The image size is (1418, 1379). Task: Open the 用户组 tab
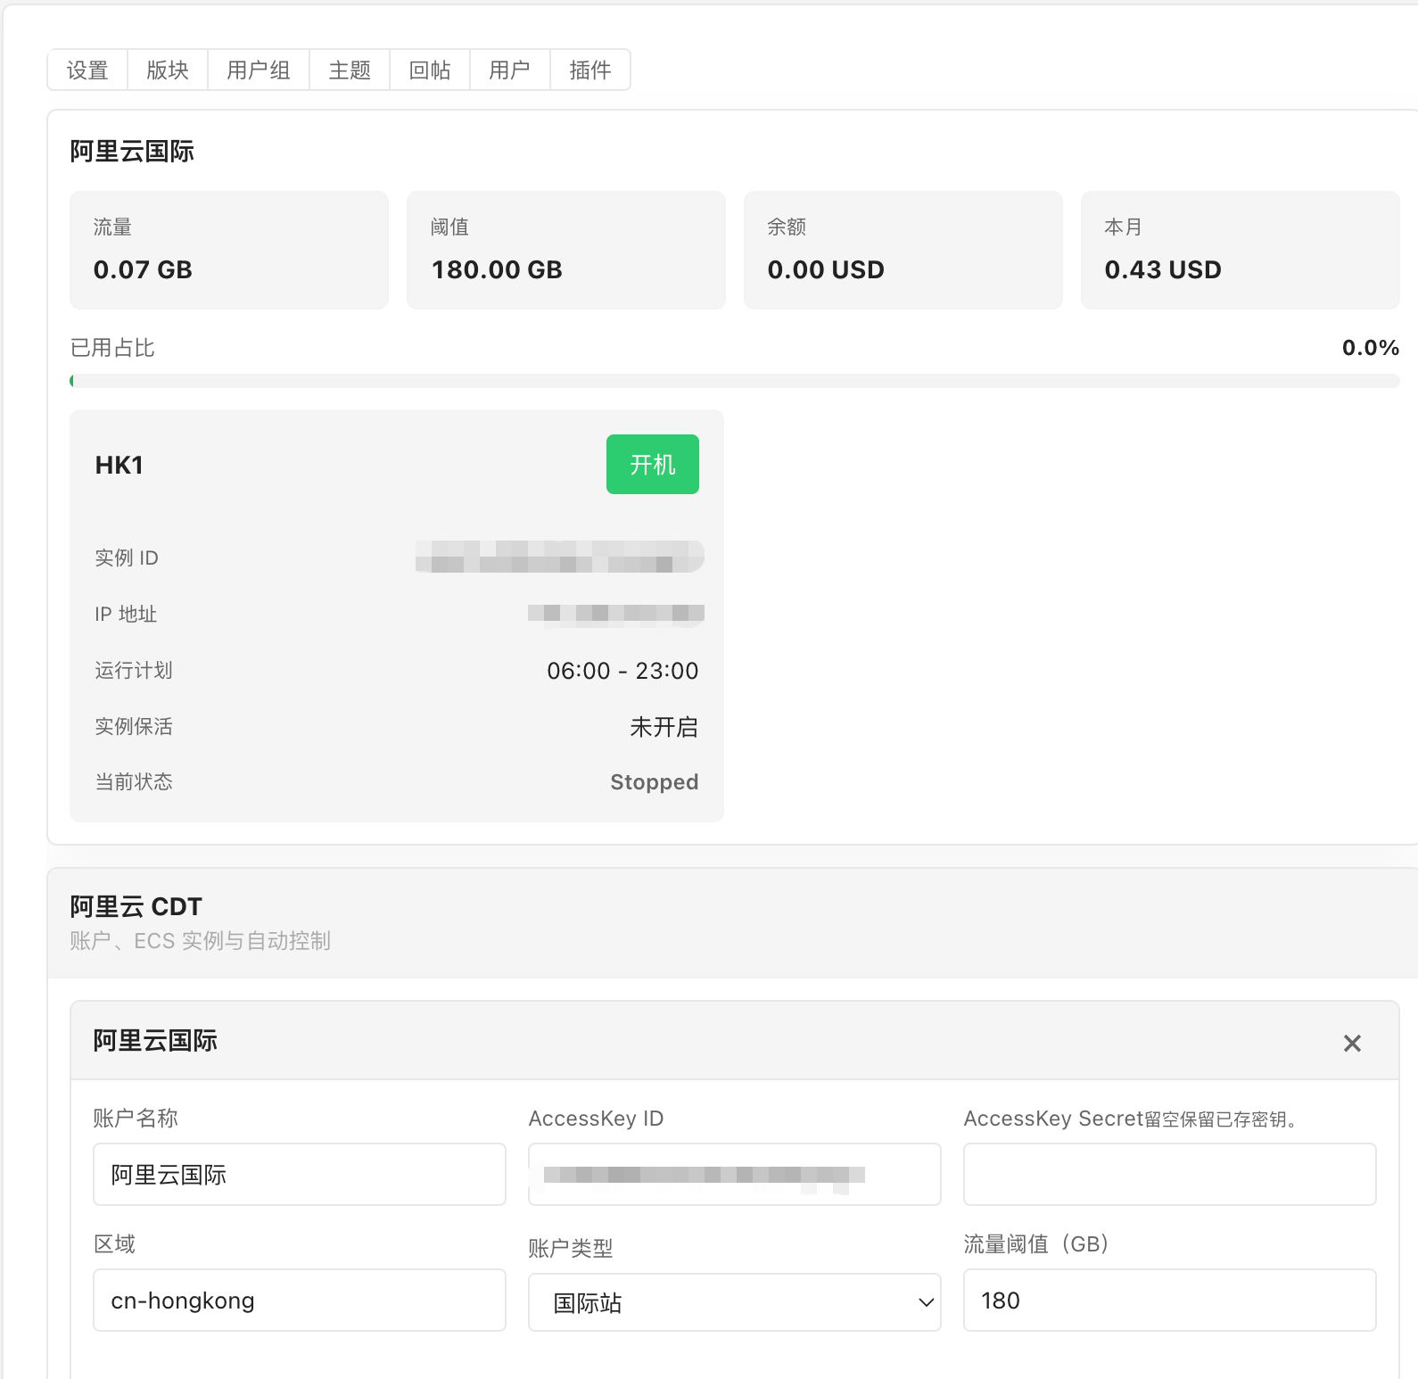tap(259, 70)
